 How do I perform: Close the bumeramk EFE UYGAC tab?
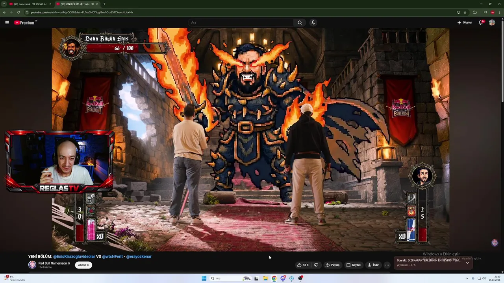tap(50, 4)
